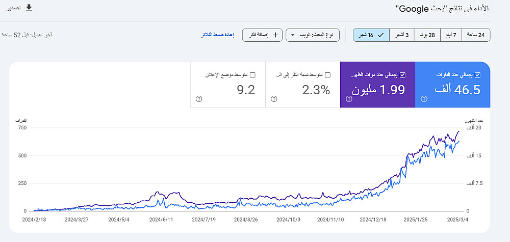
Task: Uncheck the total impressions checkbox
Action: click(403, 75)
